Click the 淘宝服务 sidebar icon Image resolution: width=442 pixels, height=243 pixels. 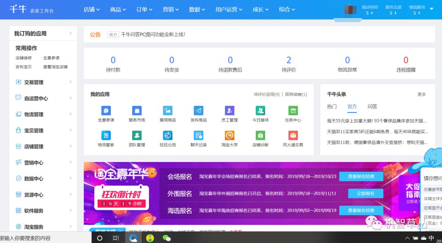click(x=18, y=226)
